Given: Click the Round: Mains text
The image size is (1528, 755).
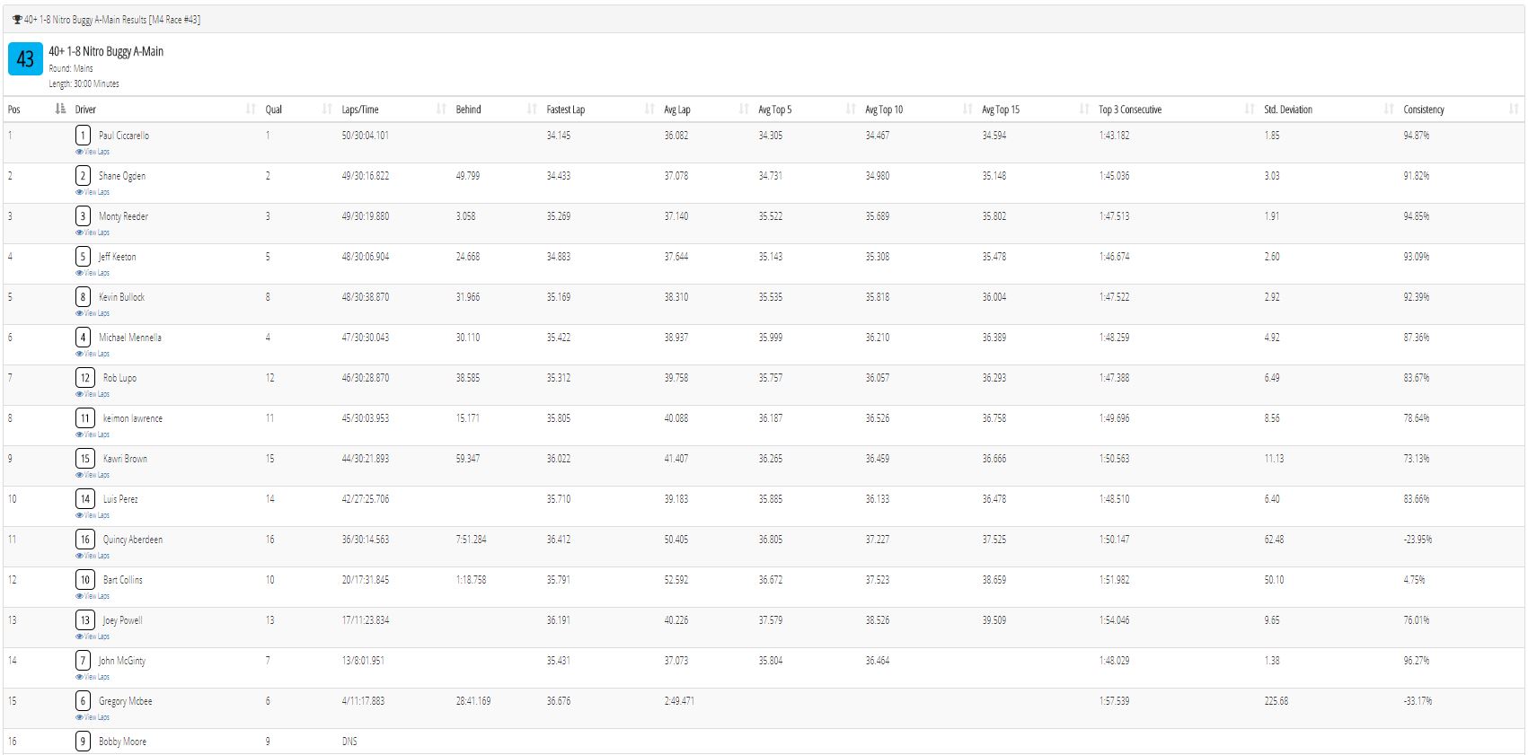Looking at the screenshot, I should point(71,68).
